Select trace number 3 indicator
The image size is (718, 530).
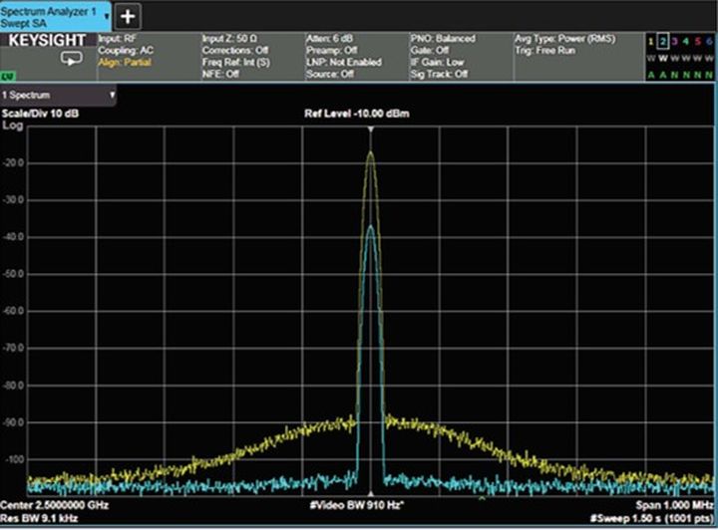(674, 41)
